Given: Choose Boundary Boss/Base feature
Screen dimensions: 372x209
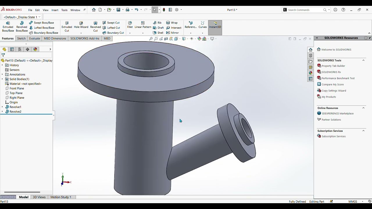Looking at the screenshot, I should [44, 33].
